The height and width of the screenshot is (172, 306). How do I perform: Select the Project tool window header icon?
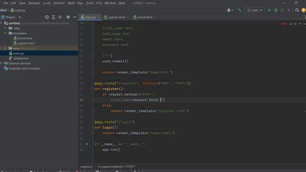pyautogui.click(x=3, y=17)
